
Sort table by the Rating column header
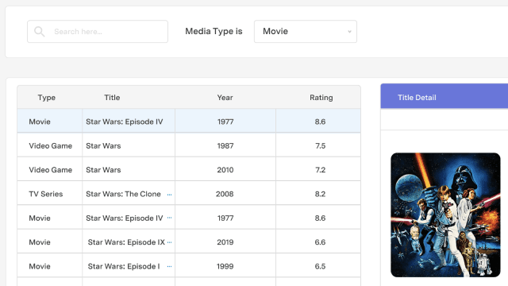click(321, 98)
